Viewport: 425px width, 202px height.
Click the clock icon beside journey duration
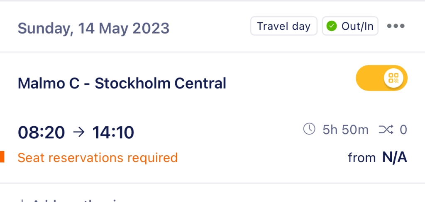(x=309, y=129)
